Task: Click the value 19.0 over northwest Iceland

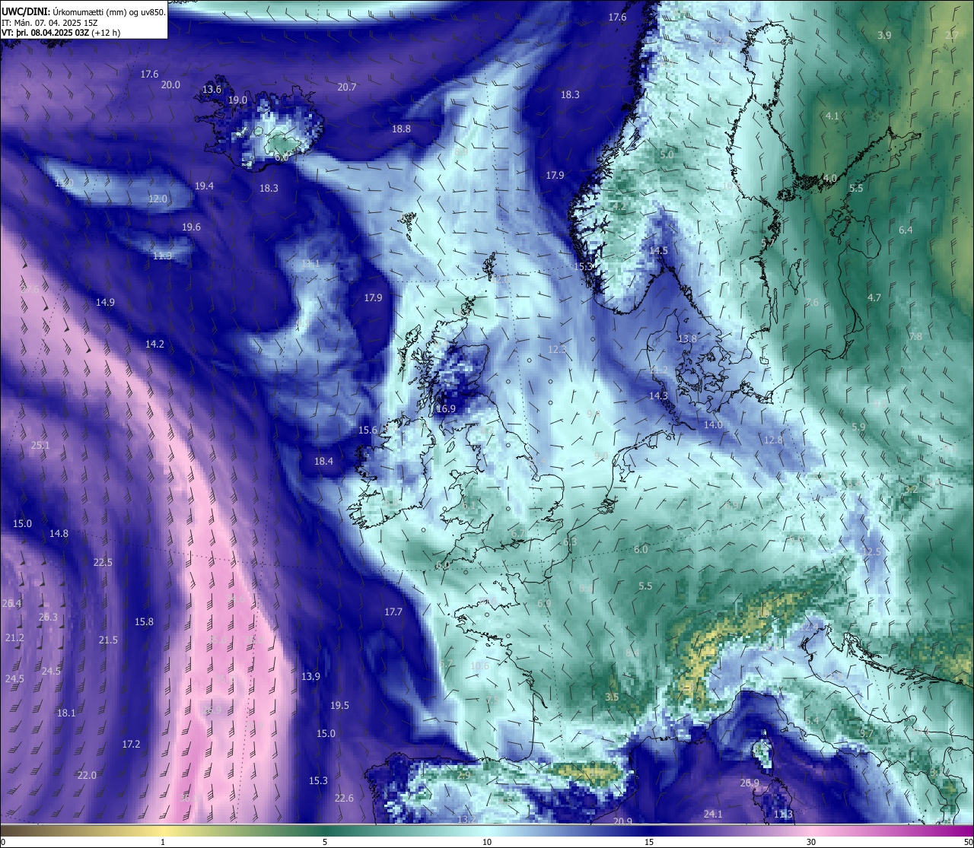Action: pyautogui.click(x=237, y=100)
